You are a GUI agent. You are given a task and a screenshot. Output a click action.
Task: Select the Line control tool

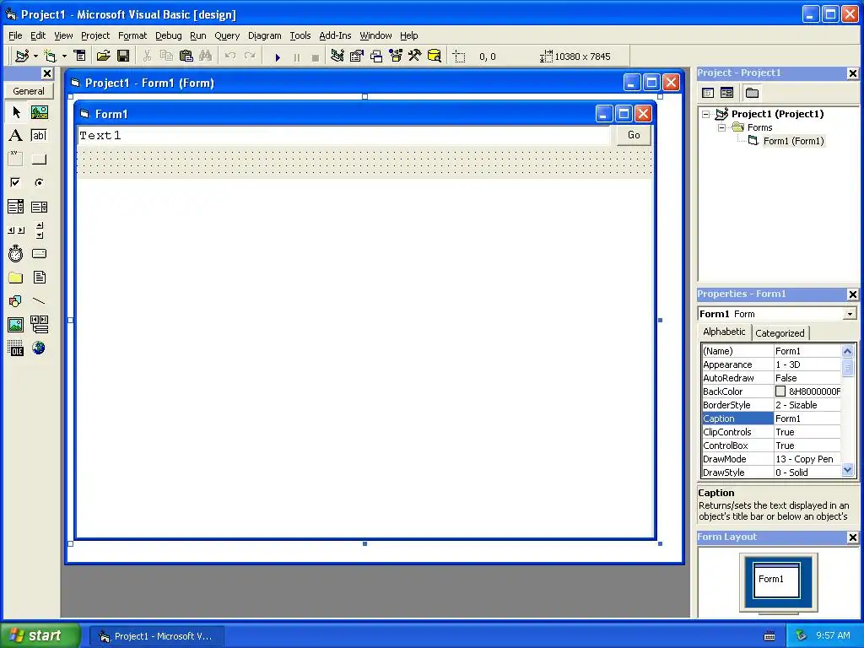pyautogui.click(x=39, y=301)
